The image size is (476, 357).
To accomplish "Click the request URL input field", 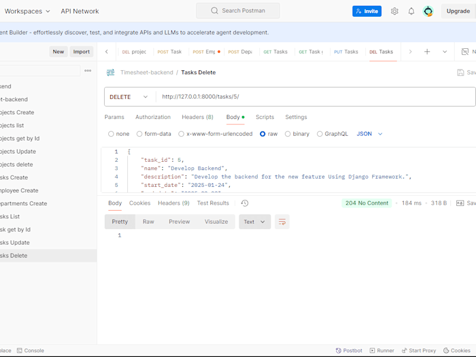I will 316,97.
